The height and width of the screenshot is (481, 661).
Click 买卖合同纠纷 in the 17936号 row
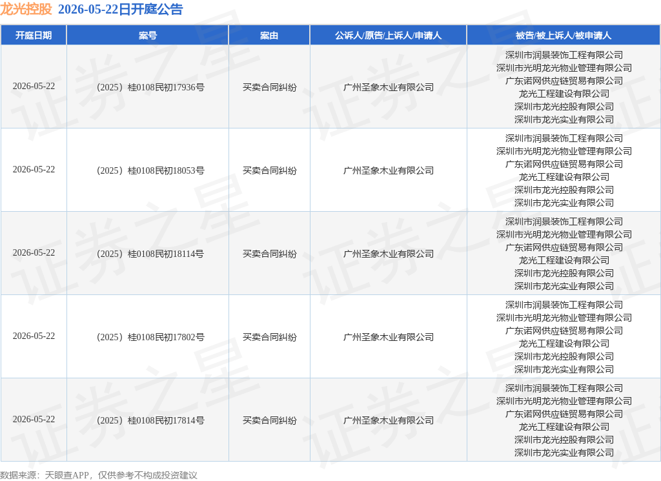269,87
